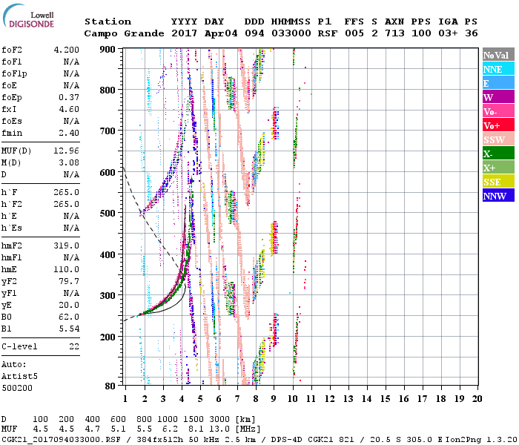Select the SSW salmon legend swatch
Image resolution: width=519 pixels, height=445 pixels.
coord(498,139)
